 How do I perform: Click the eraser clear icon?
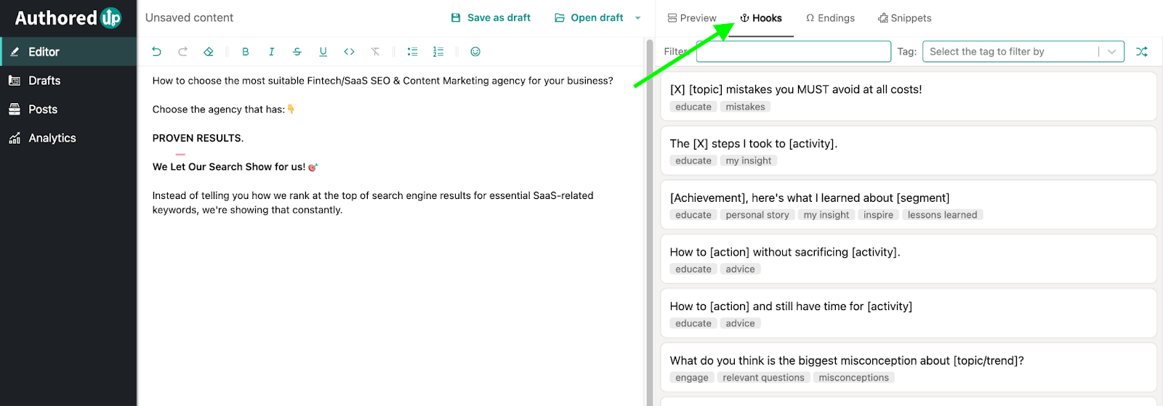coord(209,52)
